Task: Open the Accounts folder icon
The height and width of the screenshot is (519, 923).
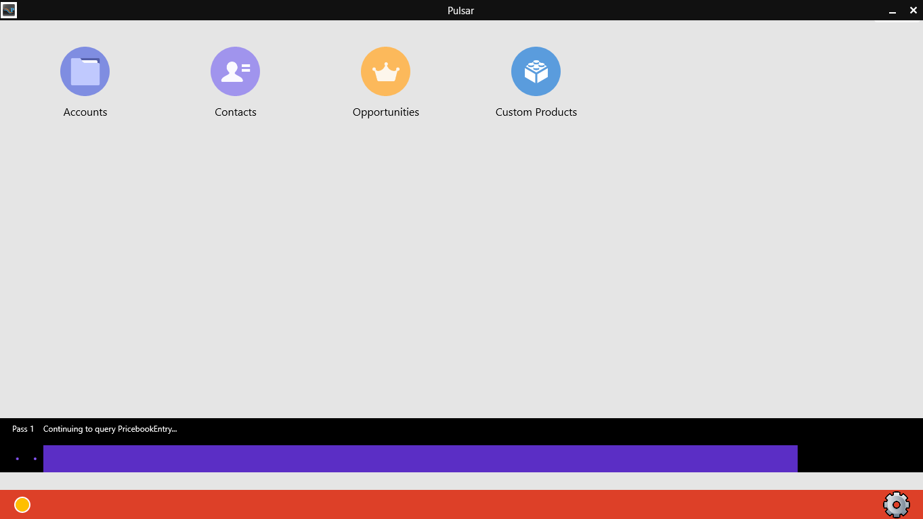Action: (85, 71)
